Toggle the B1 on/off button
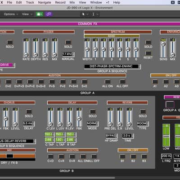Image resolution: width=180 pixels, height=180 pixels. [122, 157]
